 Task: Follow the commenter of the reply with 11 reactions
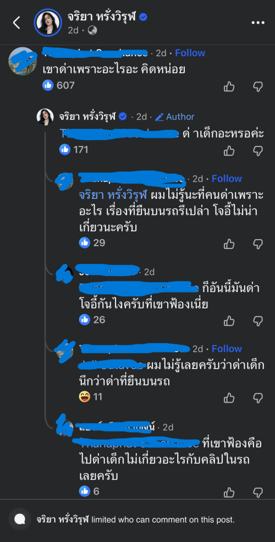pos(227,349)
